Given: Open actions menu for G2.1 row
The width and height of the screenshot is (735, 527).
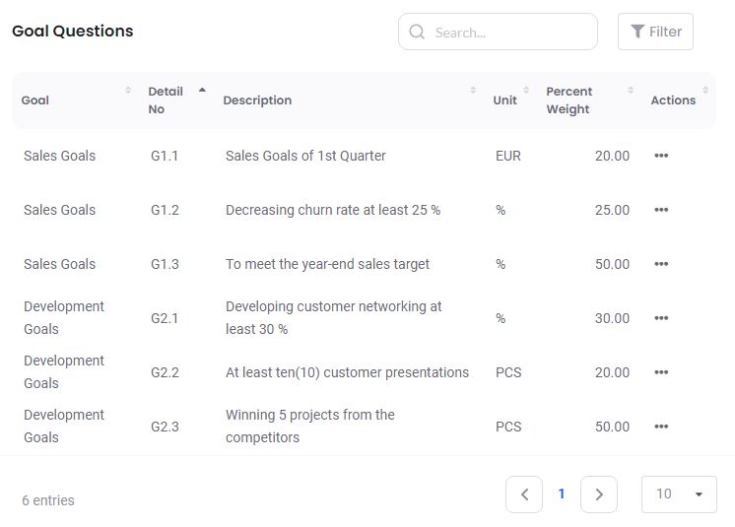Looking at the screenshot, I should (x=661, y=318).
